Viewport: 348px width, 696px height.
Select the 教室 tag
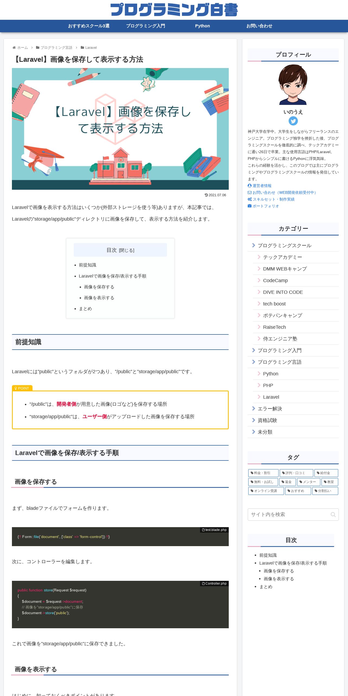[x=330, y=482]
